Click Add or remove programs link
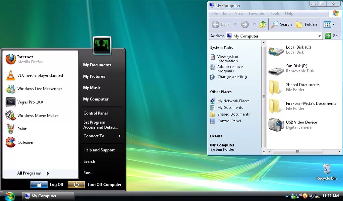The image size is (343, 201). (x=230, y=69)
